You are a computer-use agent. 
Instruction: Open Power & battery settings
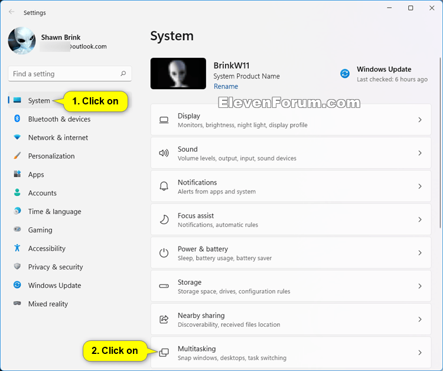pyautogui.click(x=291, y=253)
